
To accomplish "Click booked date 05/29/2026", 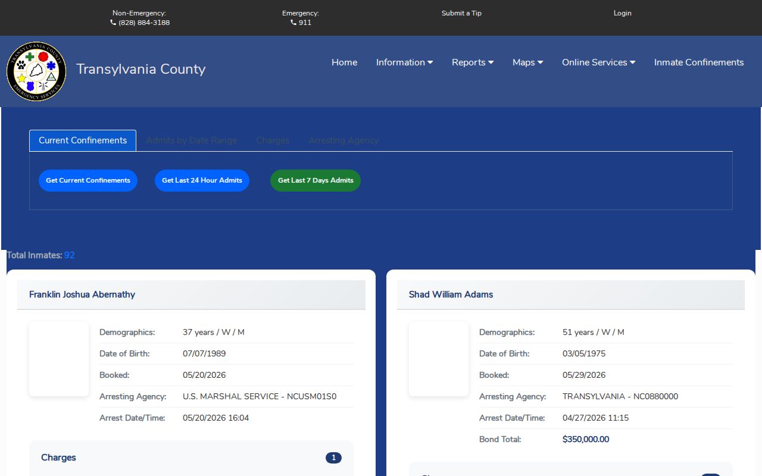I will tap(584, 375).
